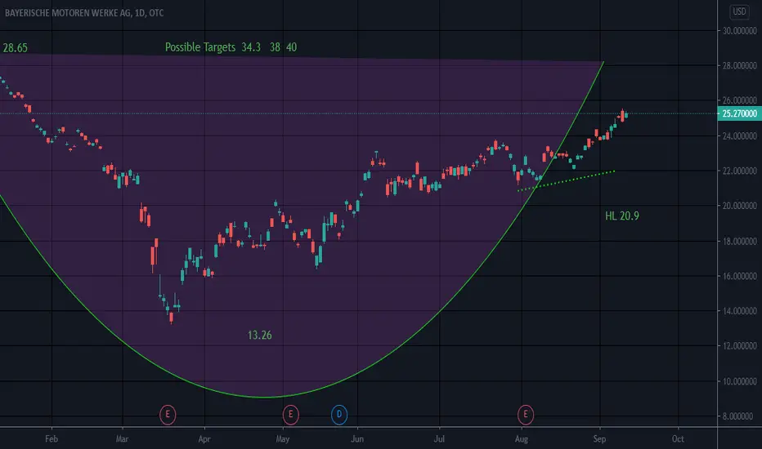The width and height of the screenshot is (762, 449).
Task: Click the 10.000000 price axis label
Action: point(740,381)
